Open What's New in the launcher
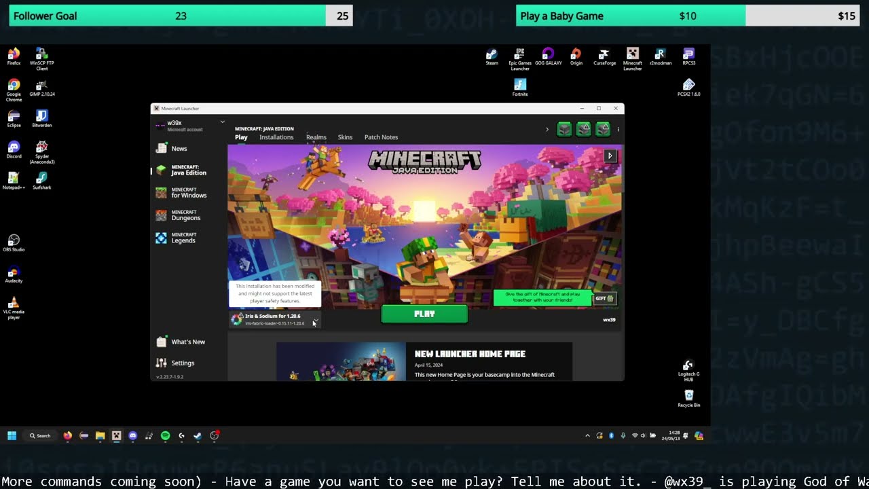 coord(181,342)
